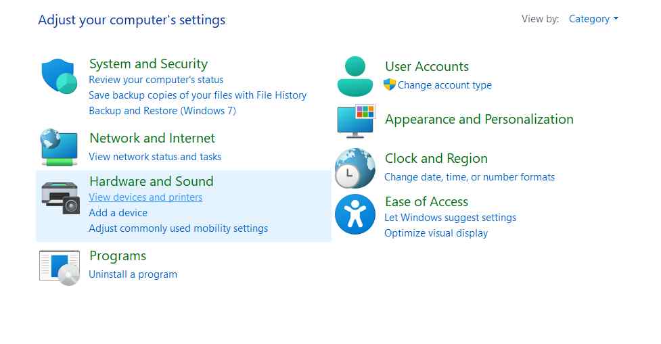661x344 pixels.
Task: Select View network status and tasks
Action: [155, 157]
